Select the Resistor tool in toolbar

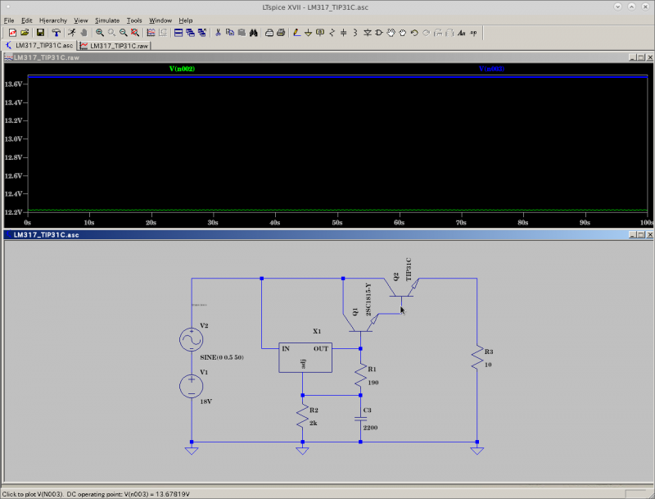pyautogui.click(x=332, y=33)
